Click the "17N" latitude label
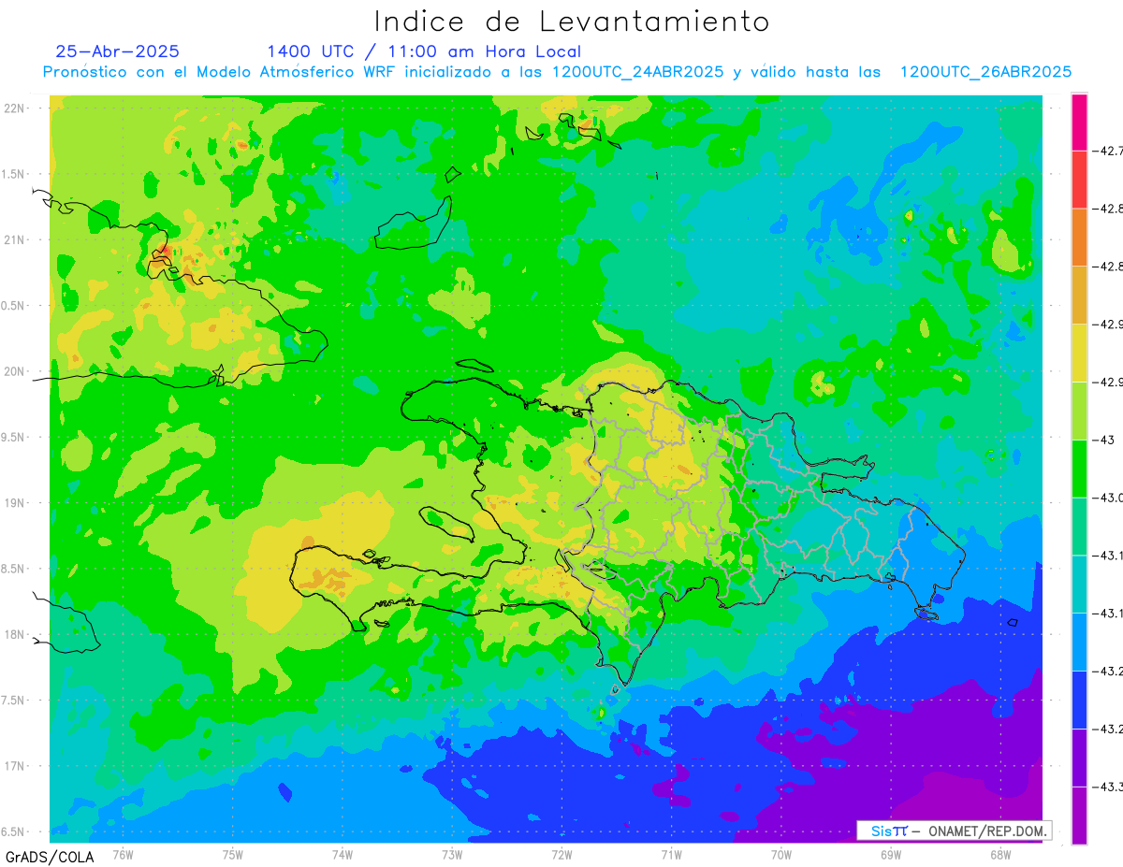The height and width of the screenshot is (867, 1123). (16, 767)
